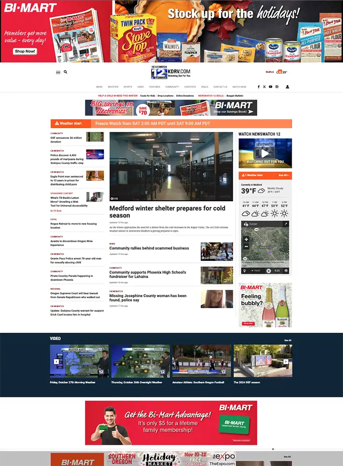Open Pirate Country Parade story
The width and height of the screenshot is (343, 466).
(x=72, y=278)
